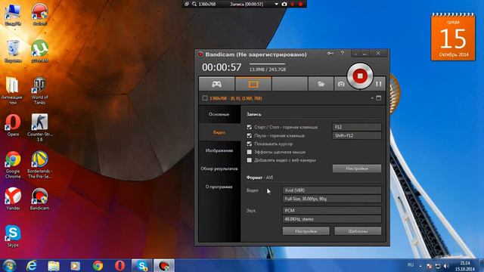Open the Bandicam desktop shortcut
This screenshot has height=272, width=484.
[39, 199]
